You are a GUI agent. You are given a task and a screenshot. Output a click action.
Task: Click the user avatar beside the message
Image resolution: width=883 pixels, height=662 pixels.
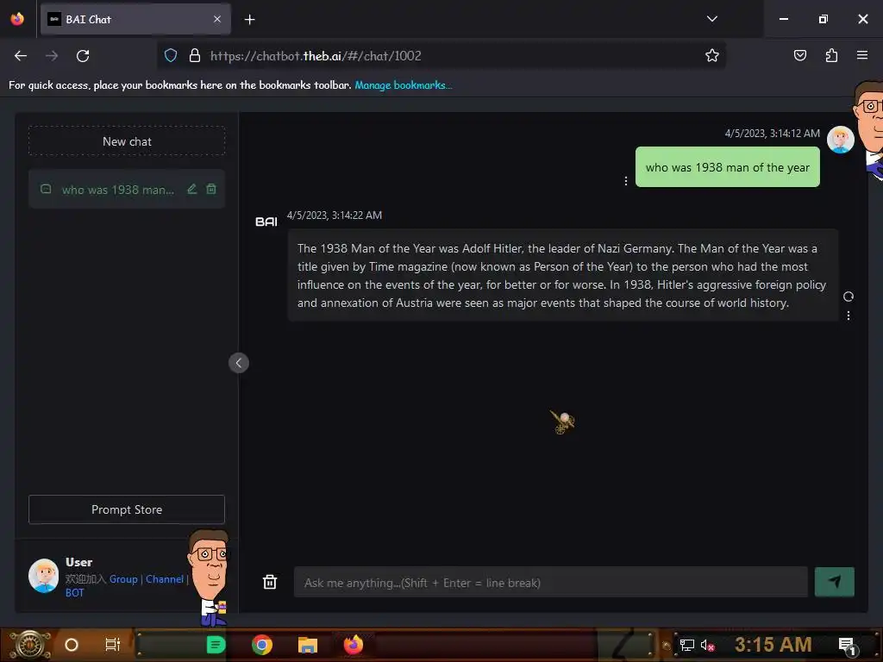click(x=840, y=140)
